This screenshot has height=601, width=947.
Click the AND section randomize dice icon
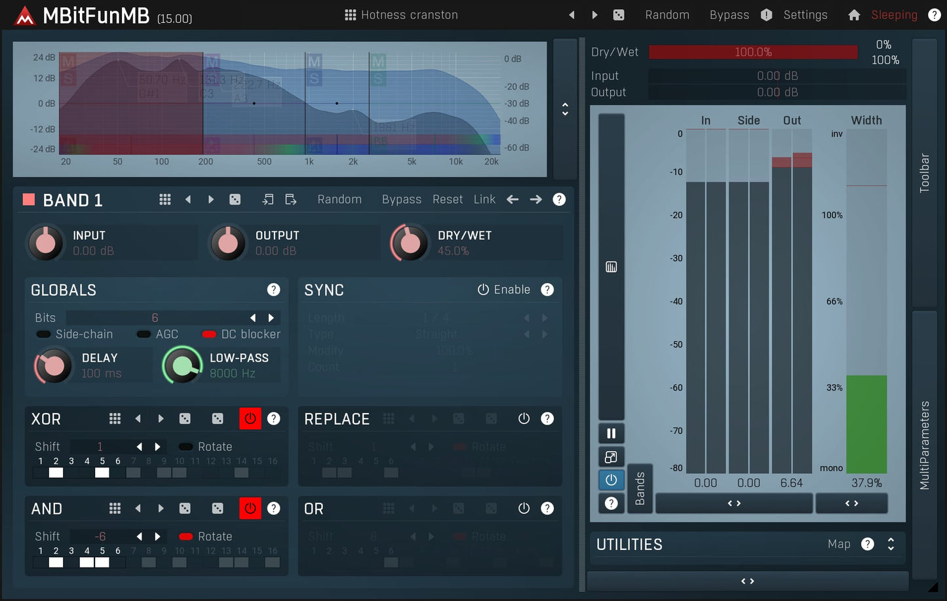185,509
